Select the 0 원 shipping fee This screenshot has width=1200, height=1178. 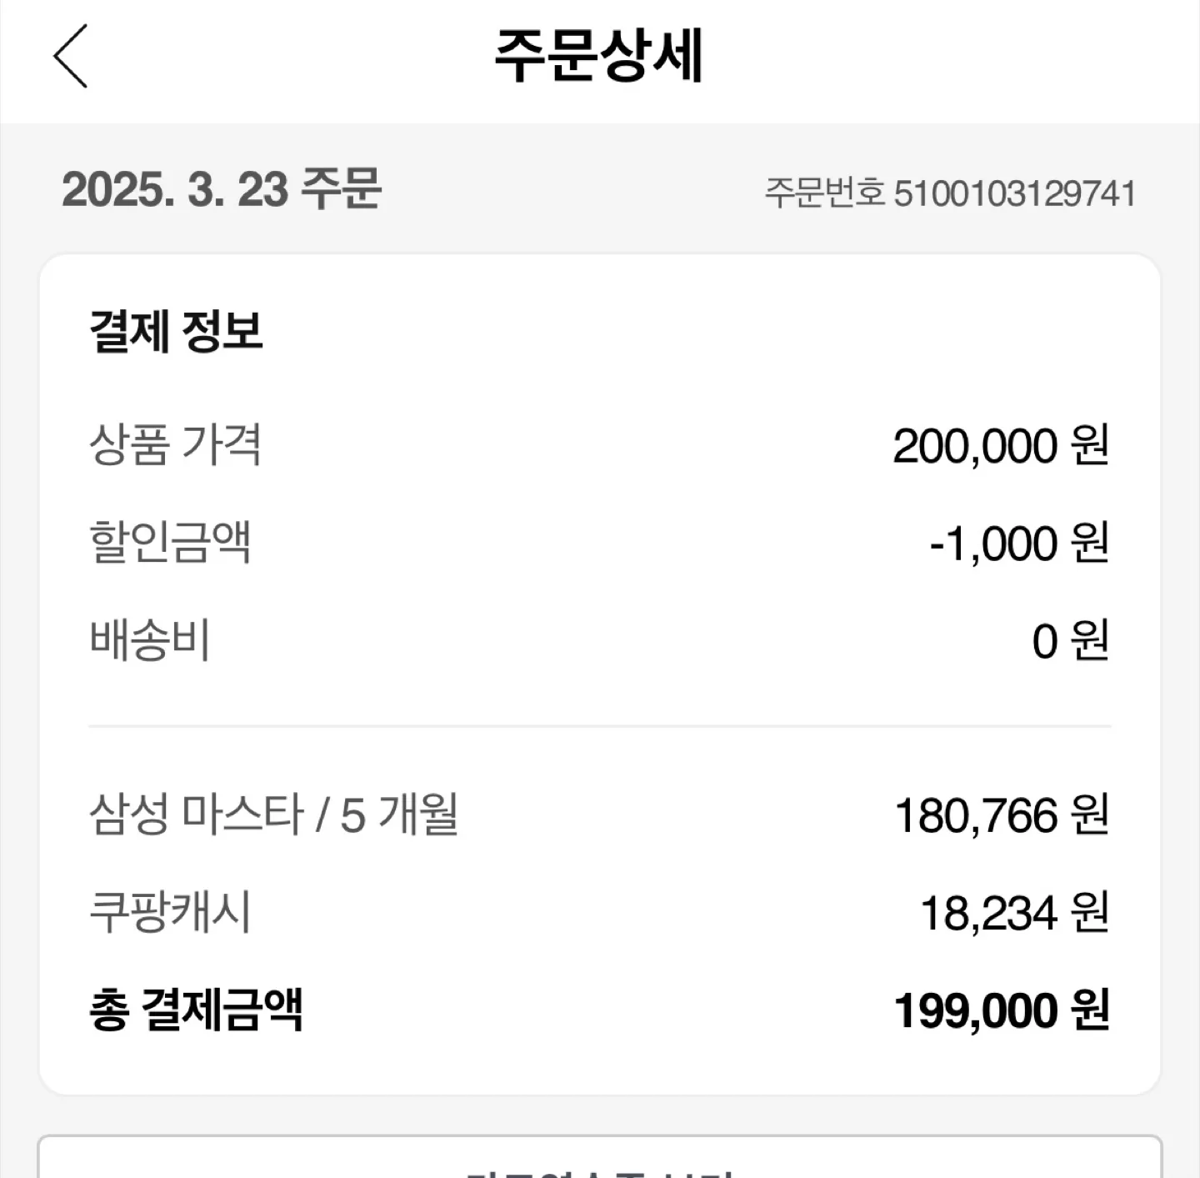(x=1070, y=641)
